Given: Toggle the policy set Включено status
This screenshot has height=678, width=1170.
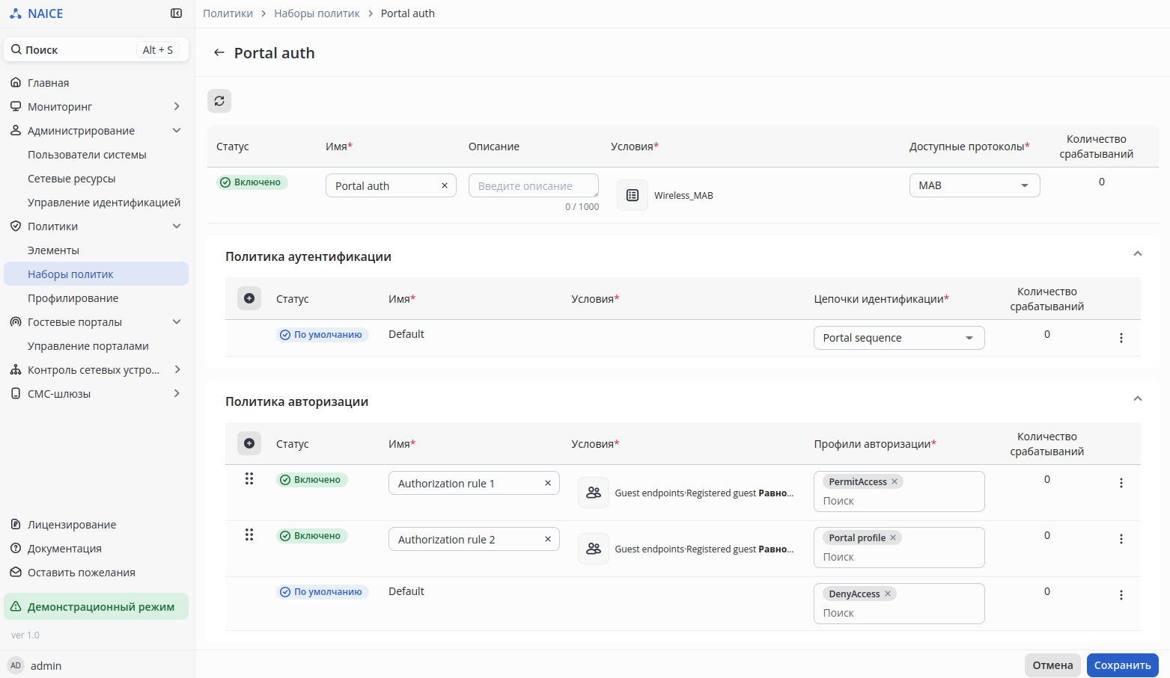Looking at the screenshot, I should click(x=252, y=182).
